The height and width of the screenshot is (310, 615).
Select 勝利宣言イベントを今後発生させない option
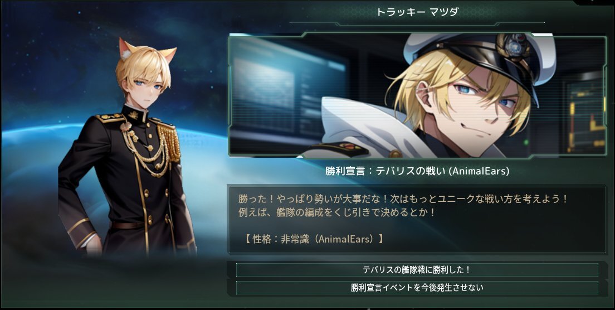417,288
